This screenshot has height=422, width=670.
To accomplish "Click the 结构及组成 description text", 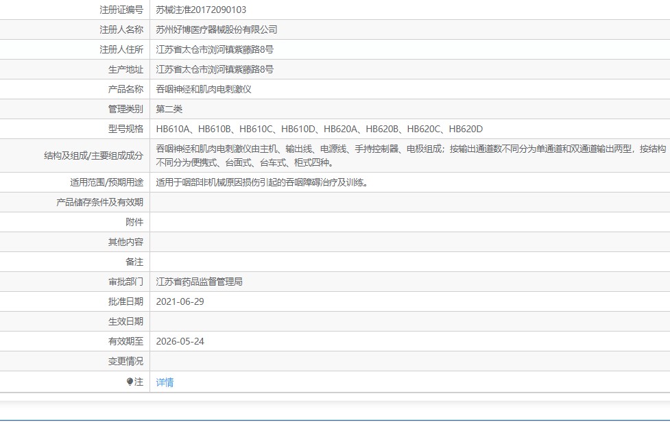I will pyautogui.click(x=411, y=156).
